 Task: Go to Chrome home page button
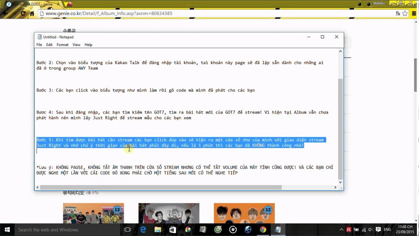point(32,13)
